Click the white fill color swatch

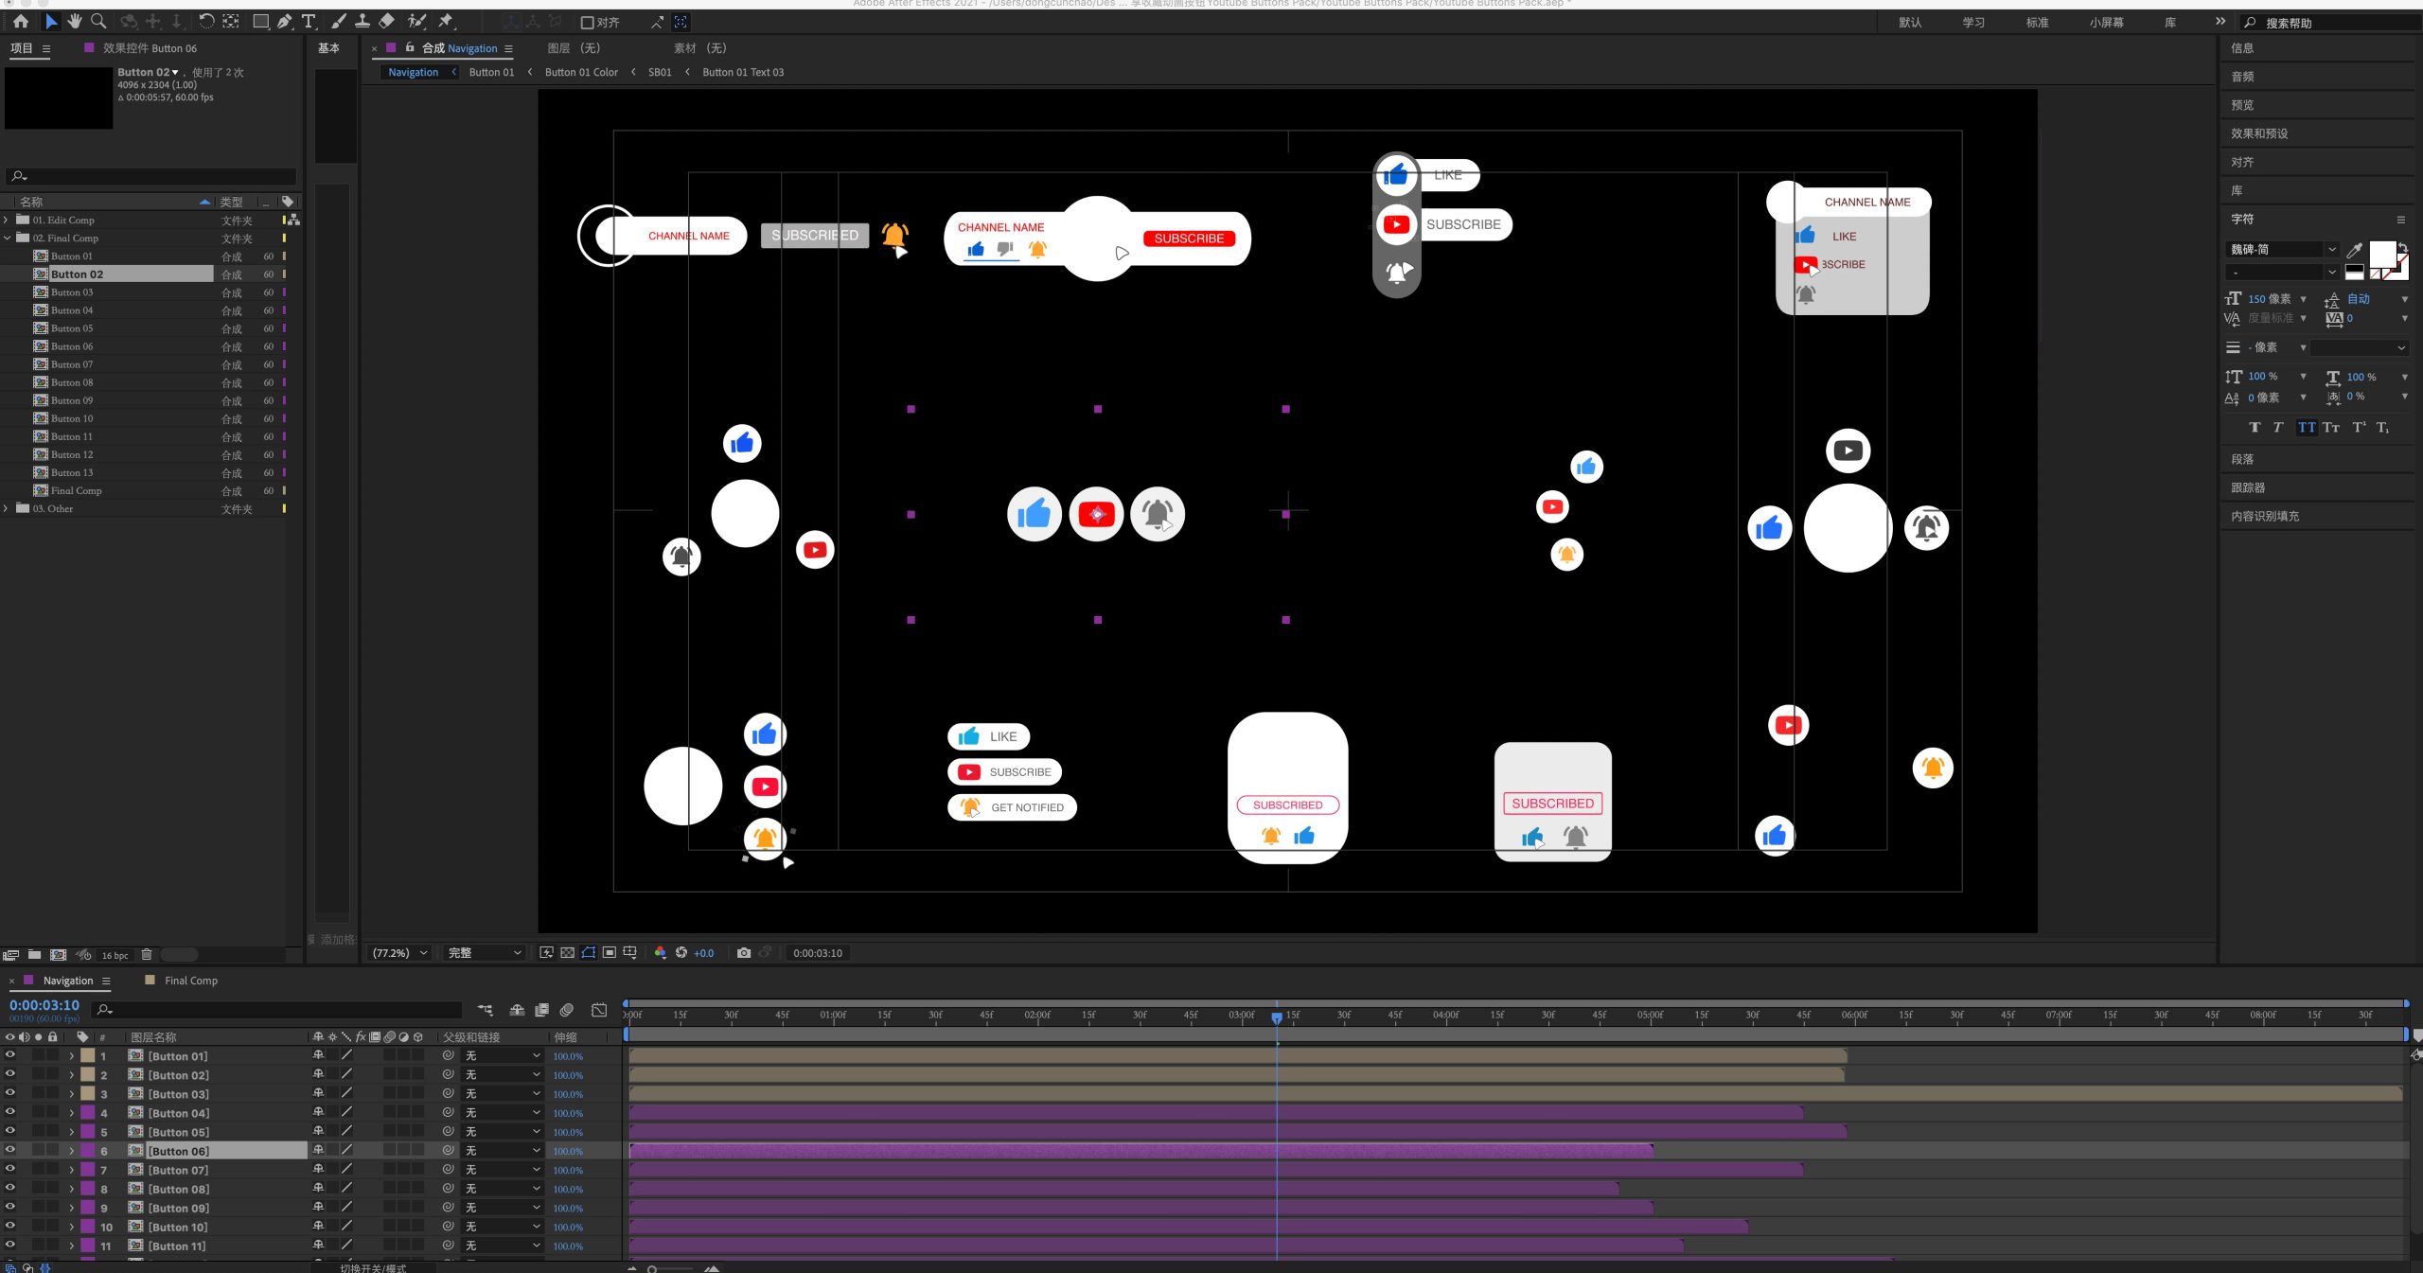2382,254
